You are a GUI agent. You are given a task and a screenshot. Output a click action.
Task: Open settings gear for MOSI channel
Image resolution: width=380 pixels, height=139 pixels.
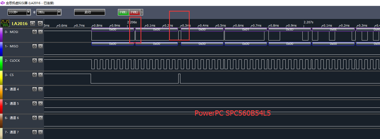tap(35, 32)
